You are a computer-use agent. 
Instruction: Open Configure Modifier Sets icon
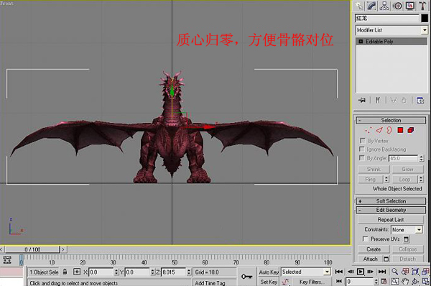[420, 101]
